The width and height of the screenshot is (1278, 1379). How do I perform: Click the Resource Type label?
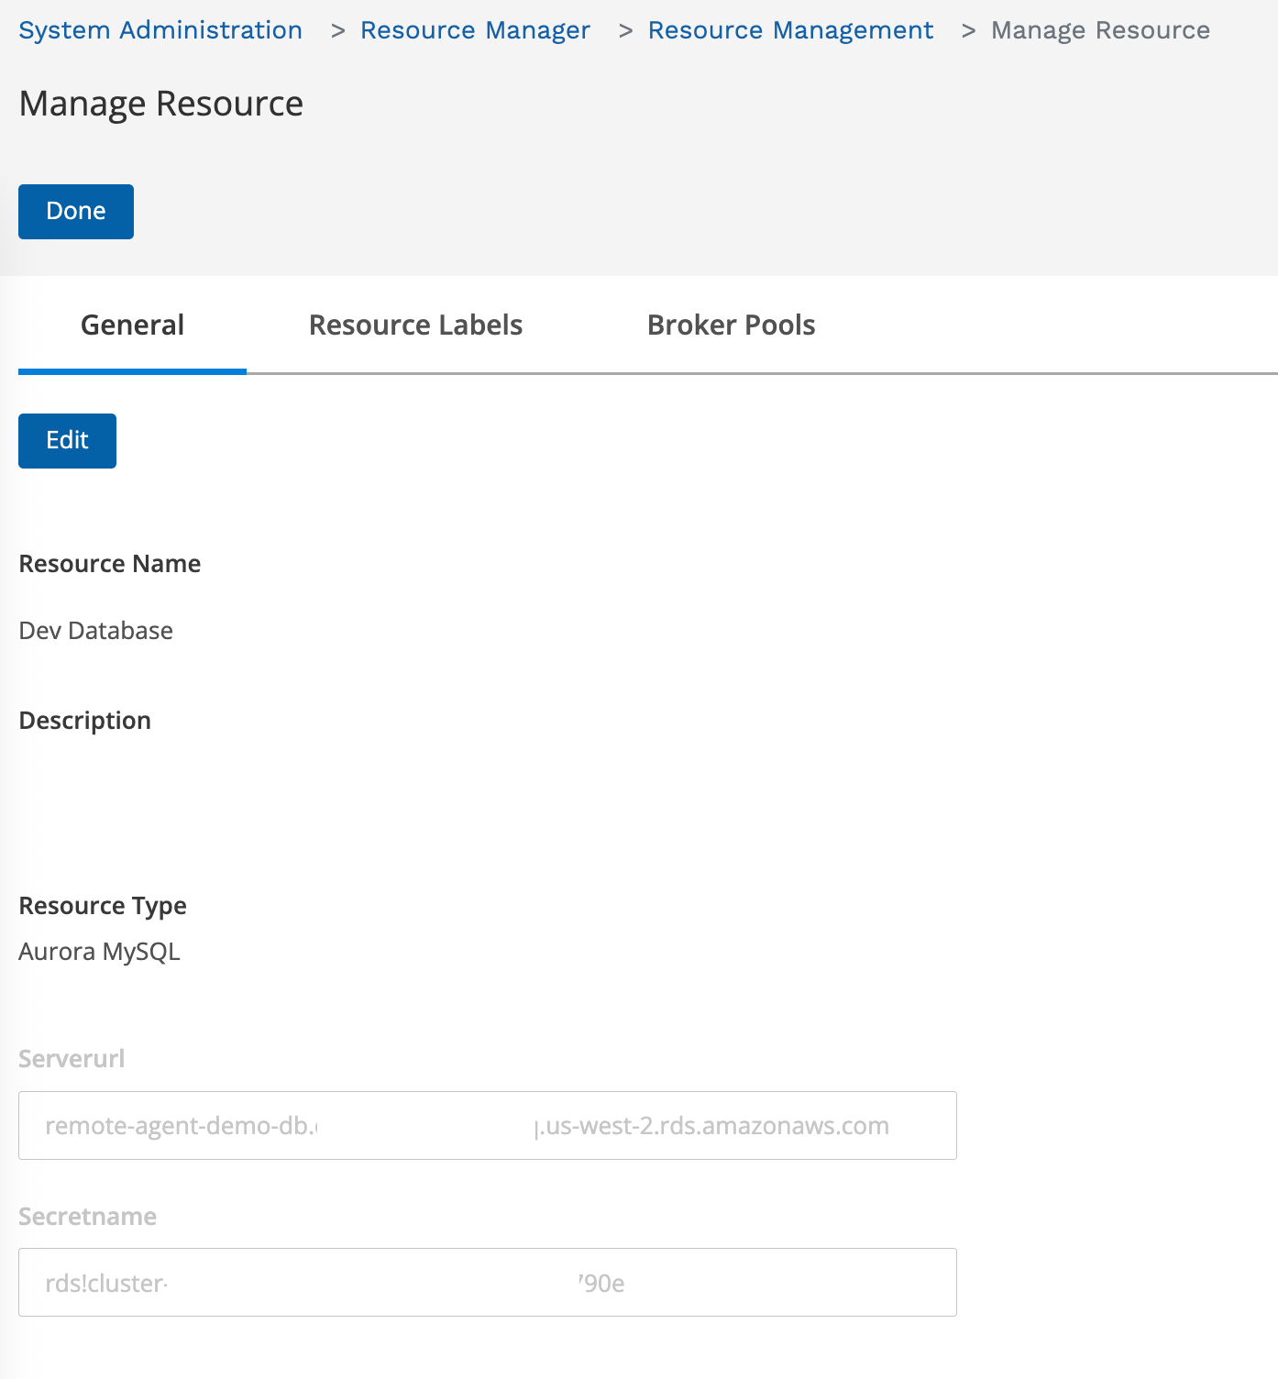pyautogui.click(x=103, y=906)
